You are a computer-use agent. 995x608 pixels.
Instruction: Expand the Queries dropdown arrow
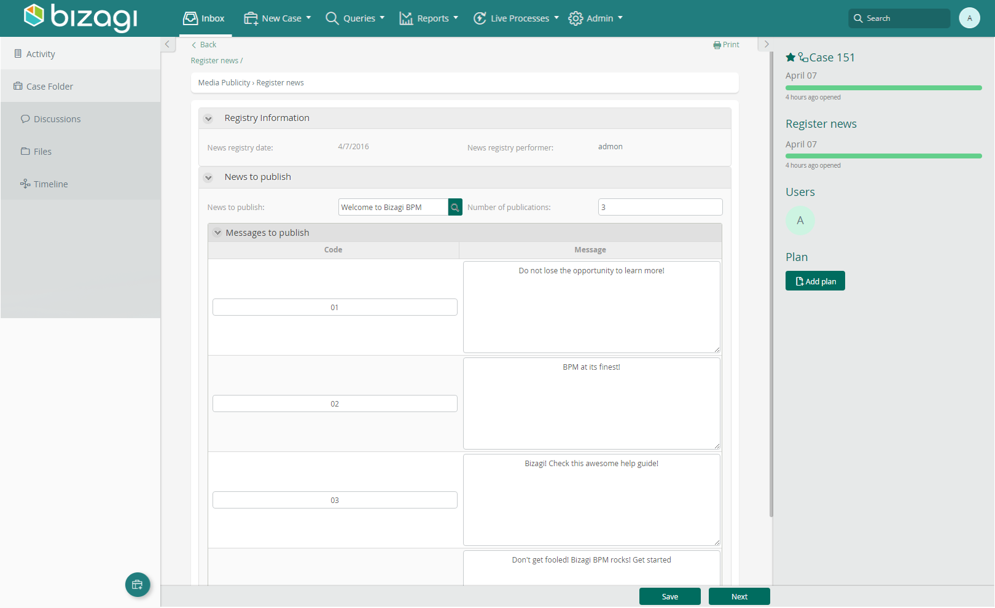383,18
